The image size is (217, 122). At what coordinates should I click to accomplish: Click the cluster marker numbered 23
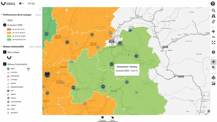(127, 82)
